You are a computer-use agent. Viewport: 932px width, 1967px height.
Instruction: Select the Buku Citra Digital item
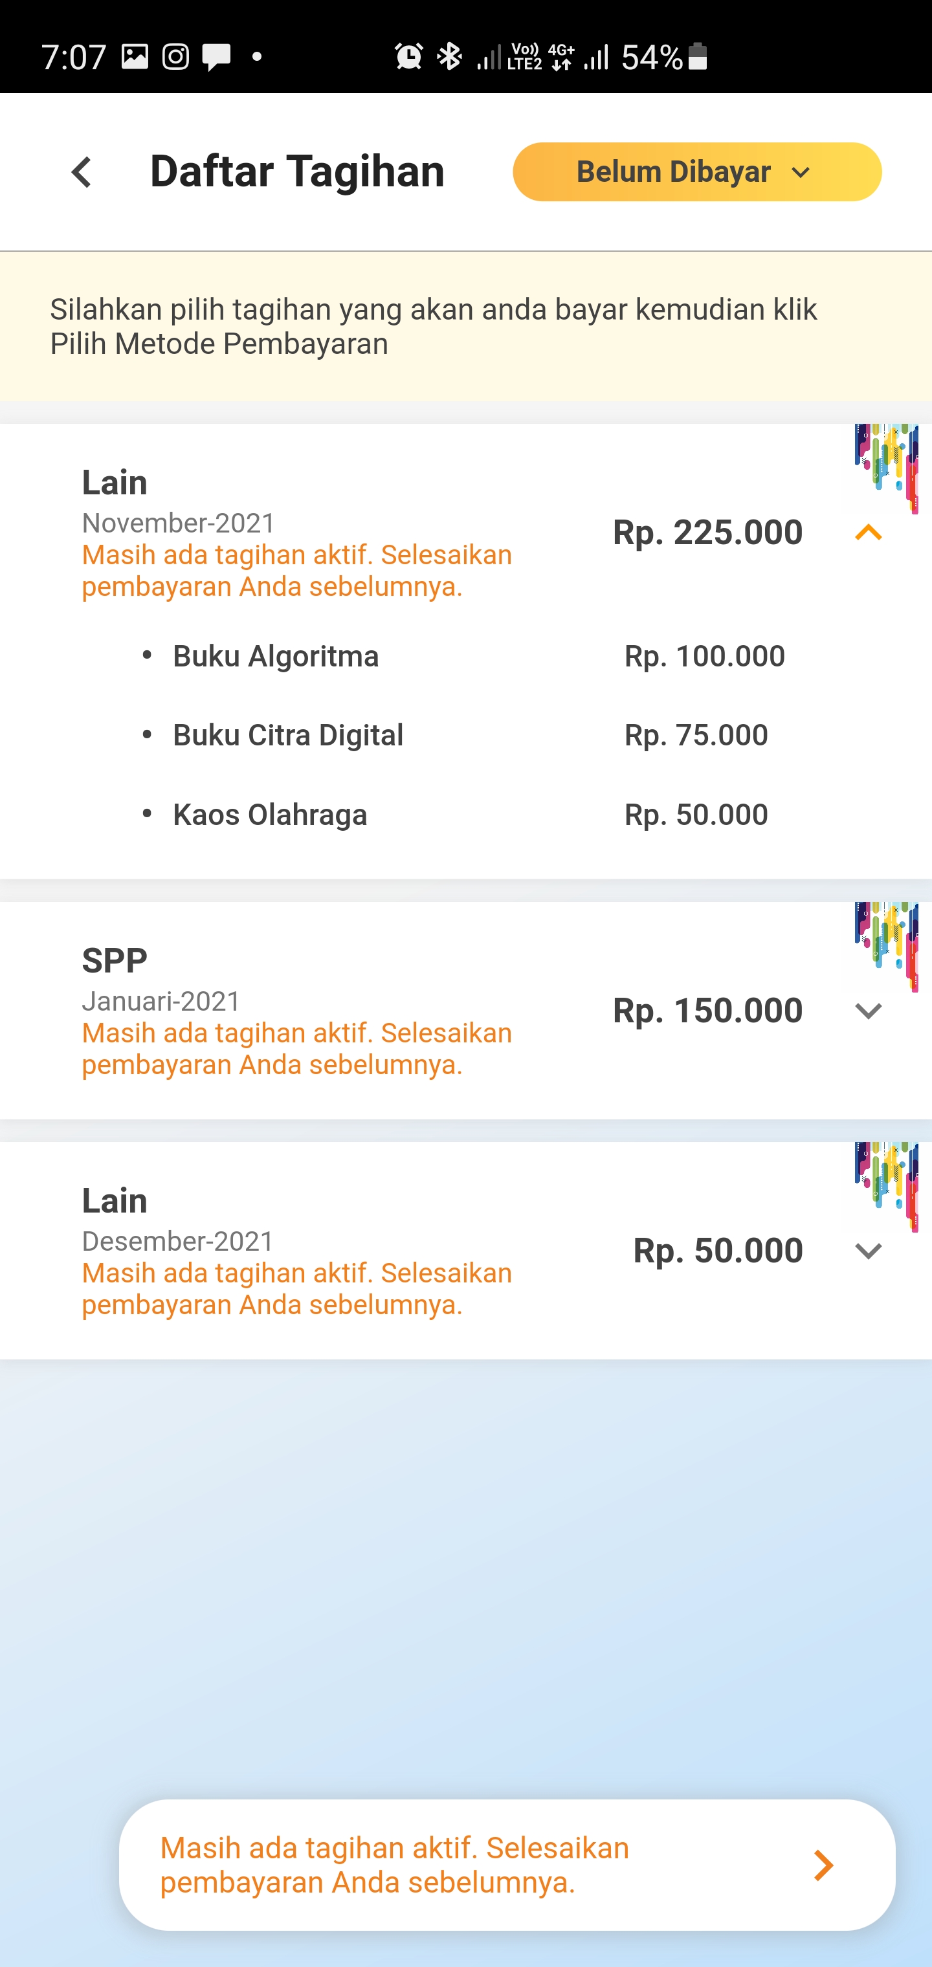tap(288, 735)
